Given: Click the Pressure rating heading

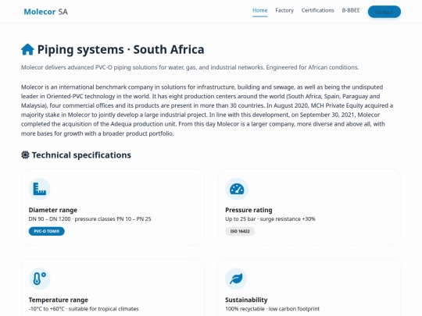Looking at the screenshot, I should point(249,210).
